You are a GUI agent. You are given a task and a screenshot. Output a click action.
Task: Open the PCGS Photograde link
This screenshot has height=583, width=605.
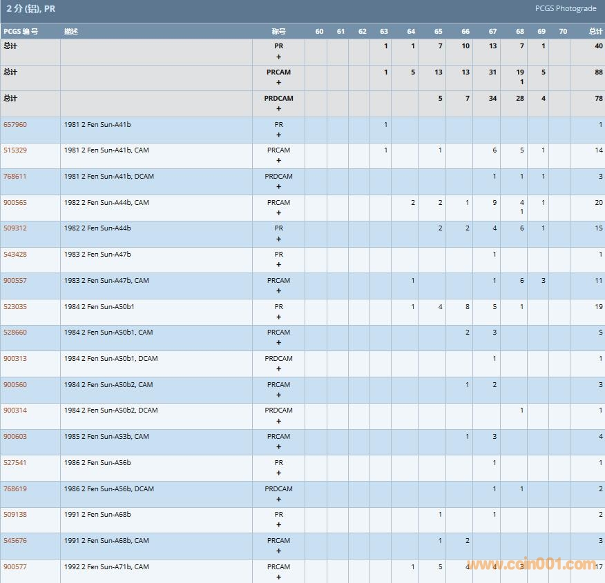point(565,9)
